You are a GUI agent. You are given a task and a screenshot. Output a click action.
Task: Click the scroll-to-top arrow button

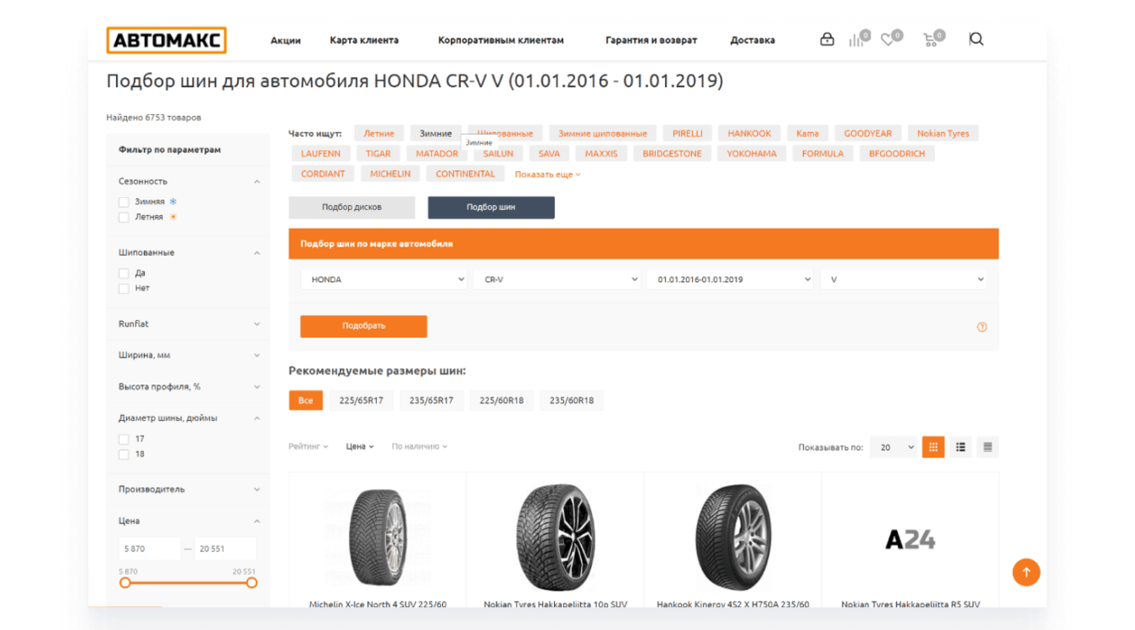click(x=1026, y=572)
